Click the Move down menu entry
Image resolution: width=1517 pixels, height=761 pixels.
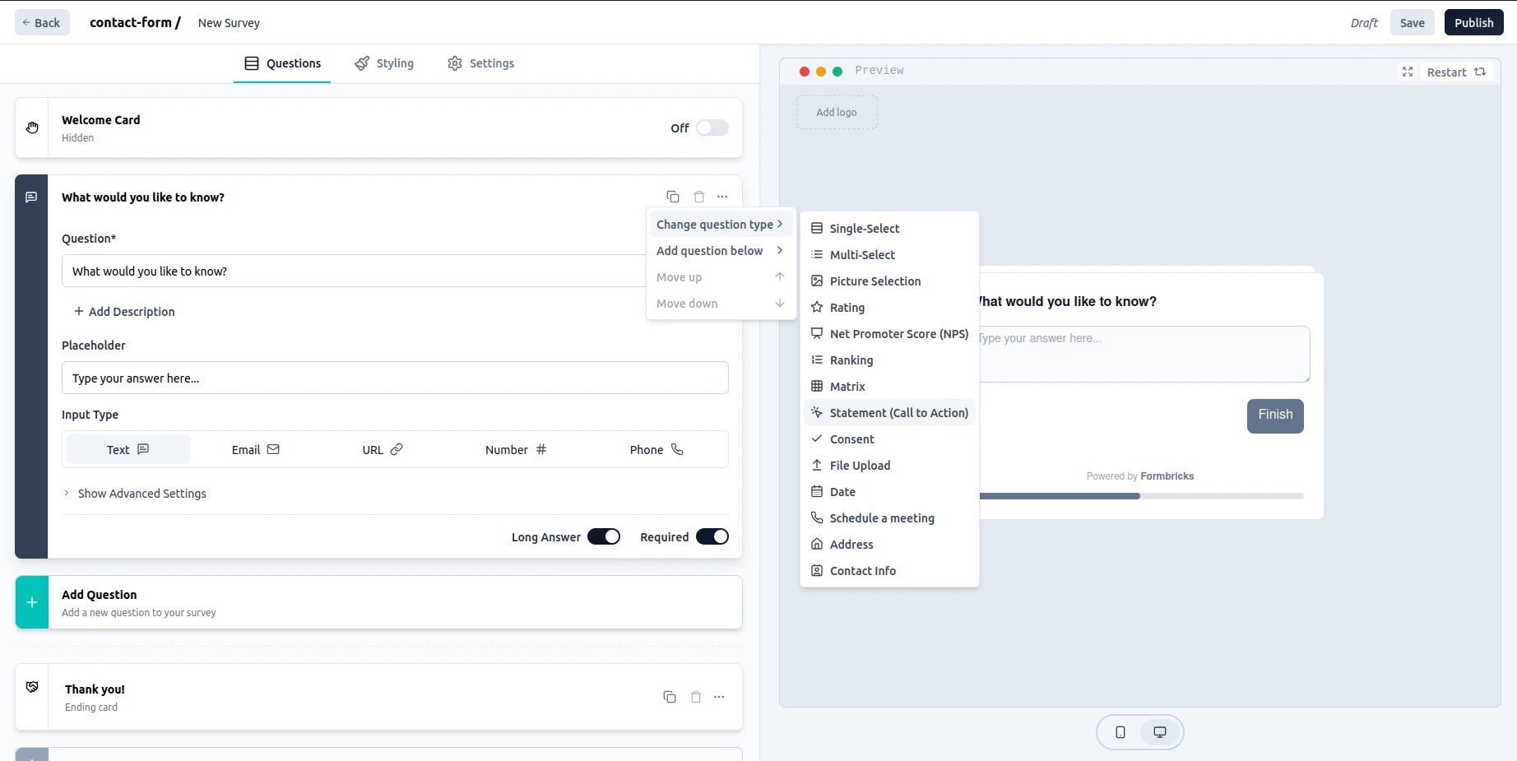point(721,304)
